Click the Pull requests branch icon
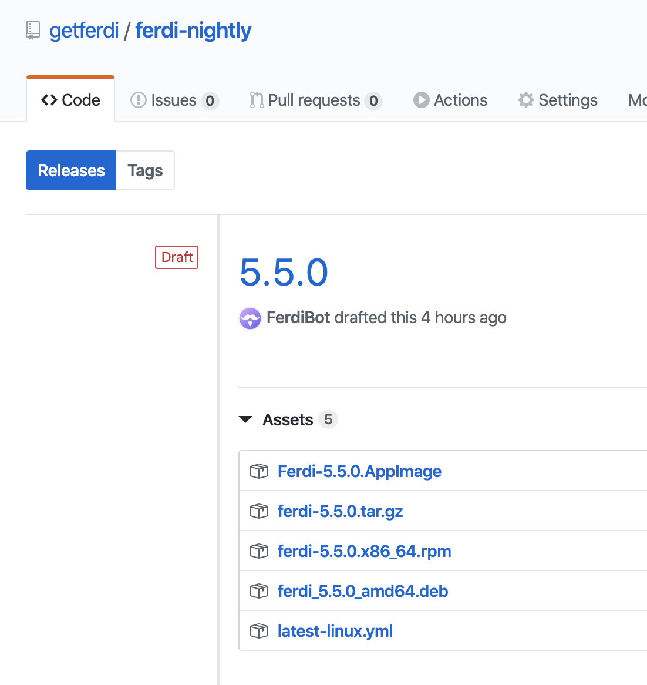The width and height of the screenshot is (647, 685). pos(257,100)
